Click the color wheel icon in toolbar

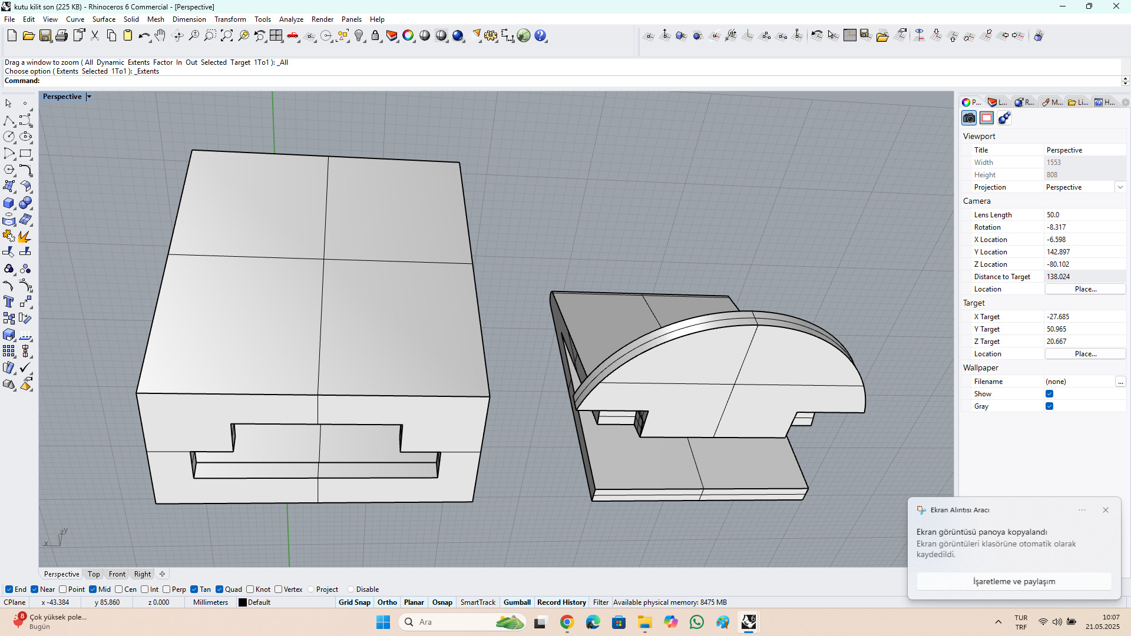pyautogui.click(x=408, y=36)
